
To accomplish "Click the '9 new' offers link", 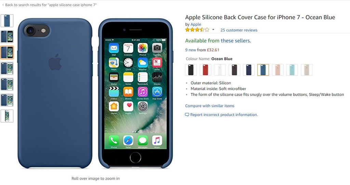I will click(191, 50).
